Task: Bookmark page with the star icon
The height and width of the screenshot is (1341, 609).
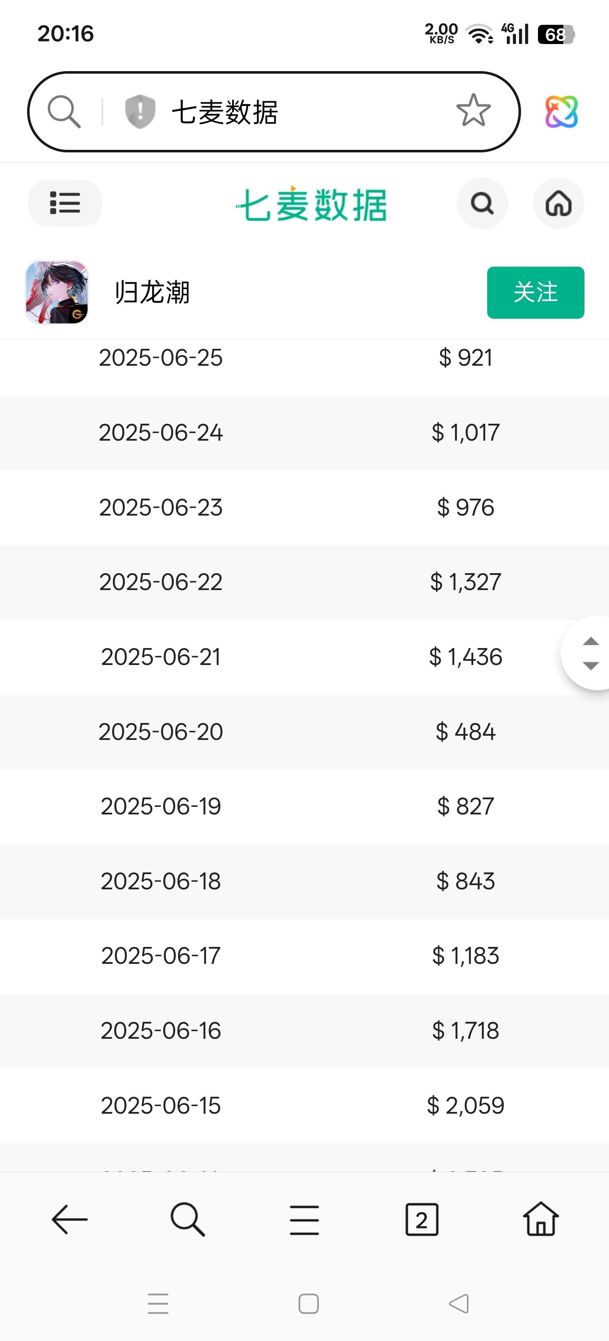Action: pos(473,111)
